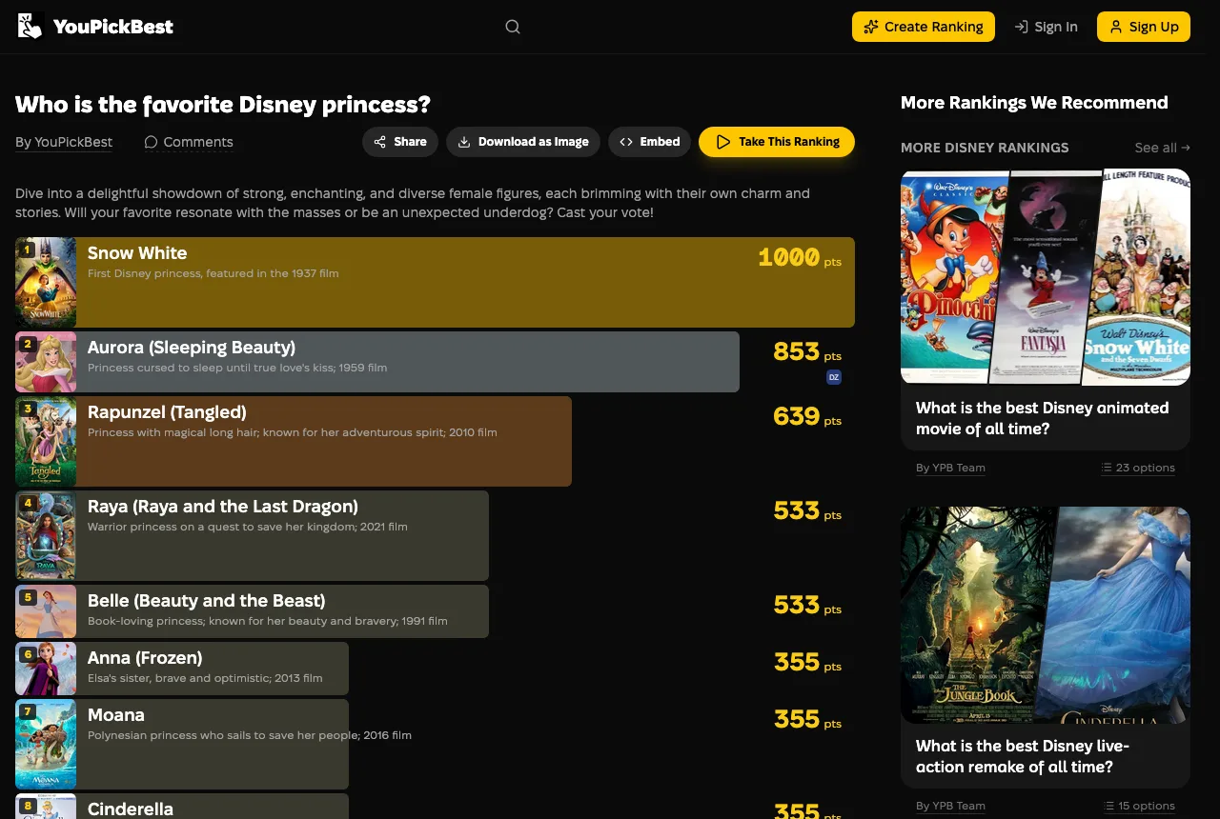Click the YouPickBest logo icon

[30, 27]
